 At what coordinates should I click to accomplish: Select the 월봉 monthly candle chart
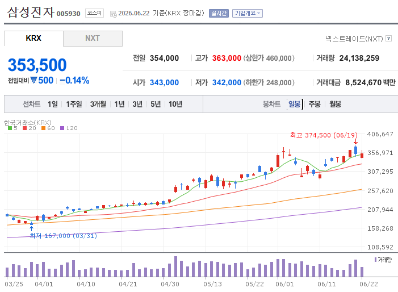coord(336,104)
